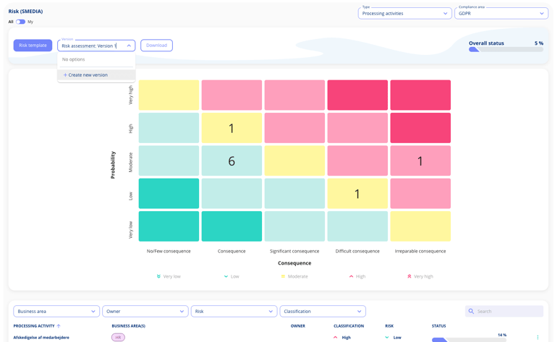555x342 pixels.
Task: Click the Status column header
Action: click(439, 326)
